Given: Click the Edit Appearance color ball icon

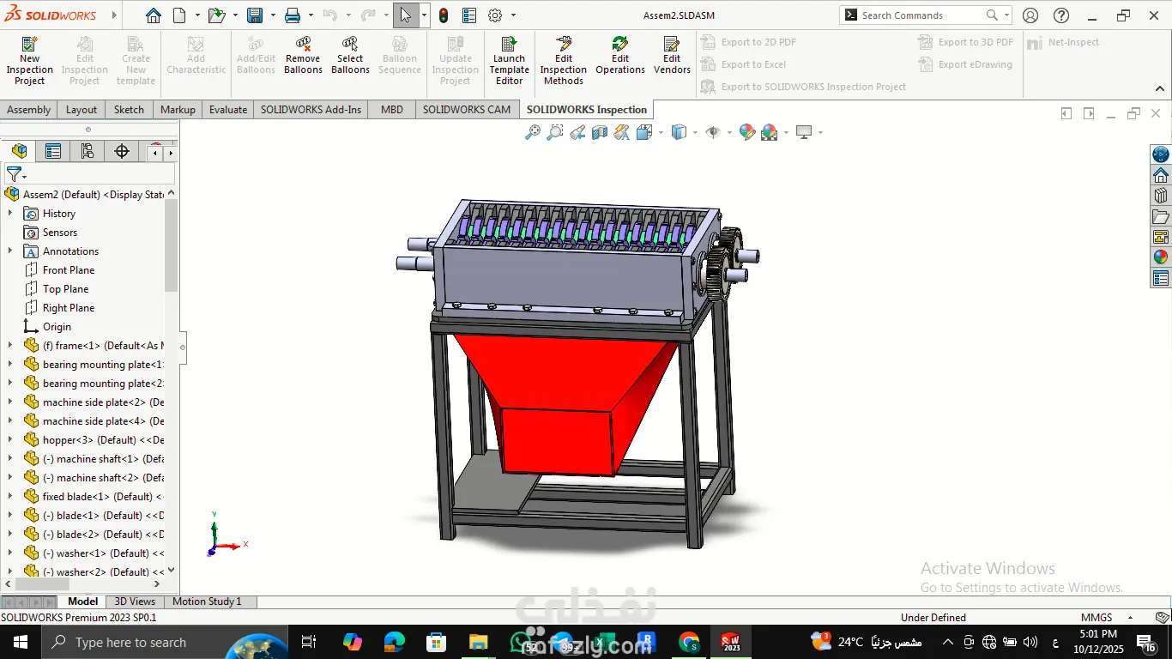Looking at the screenshot, I should (746, 132).
